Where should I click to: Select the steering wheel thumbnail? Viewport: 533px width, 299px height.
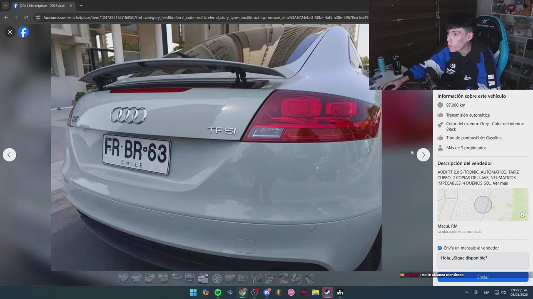click(x=257, y=278)
